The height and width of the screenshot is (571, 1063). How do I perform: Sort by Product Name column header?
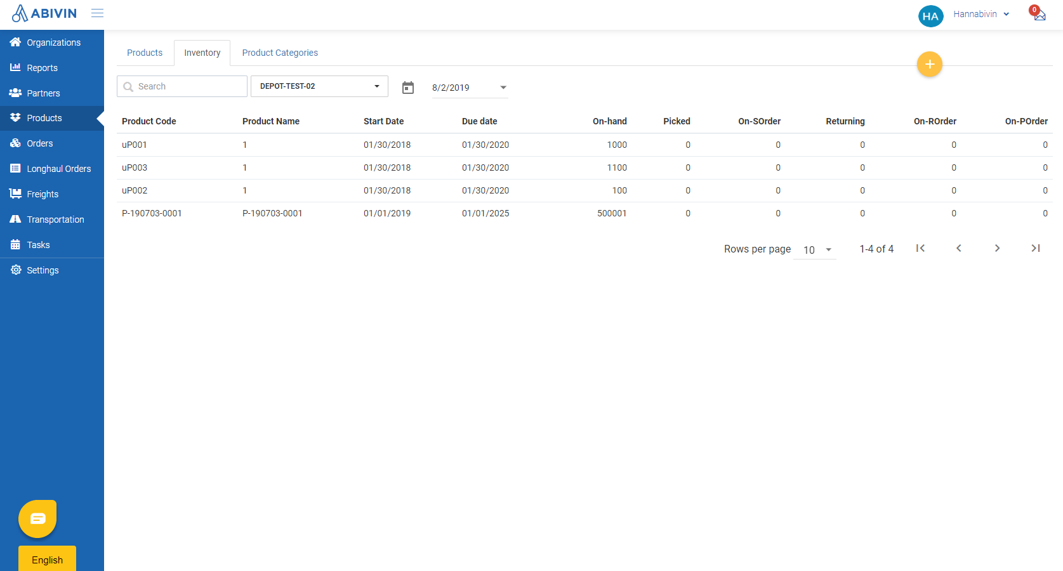(x=271, y=121)
